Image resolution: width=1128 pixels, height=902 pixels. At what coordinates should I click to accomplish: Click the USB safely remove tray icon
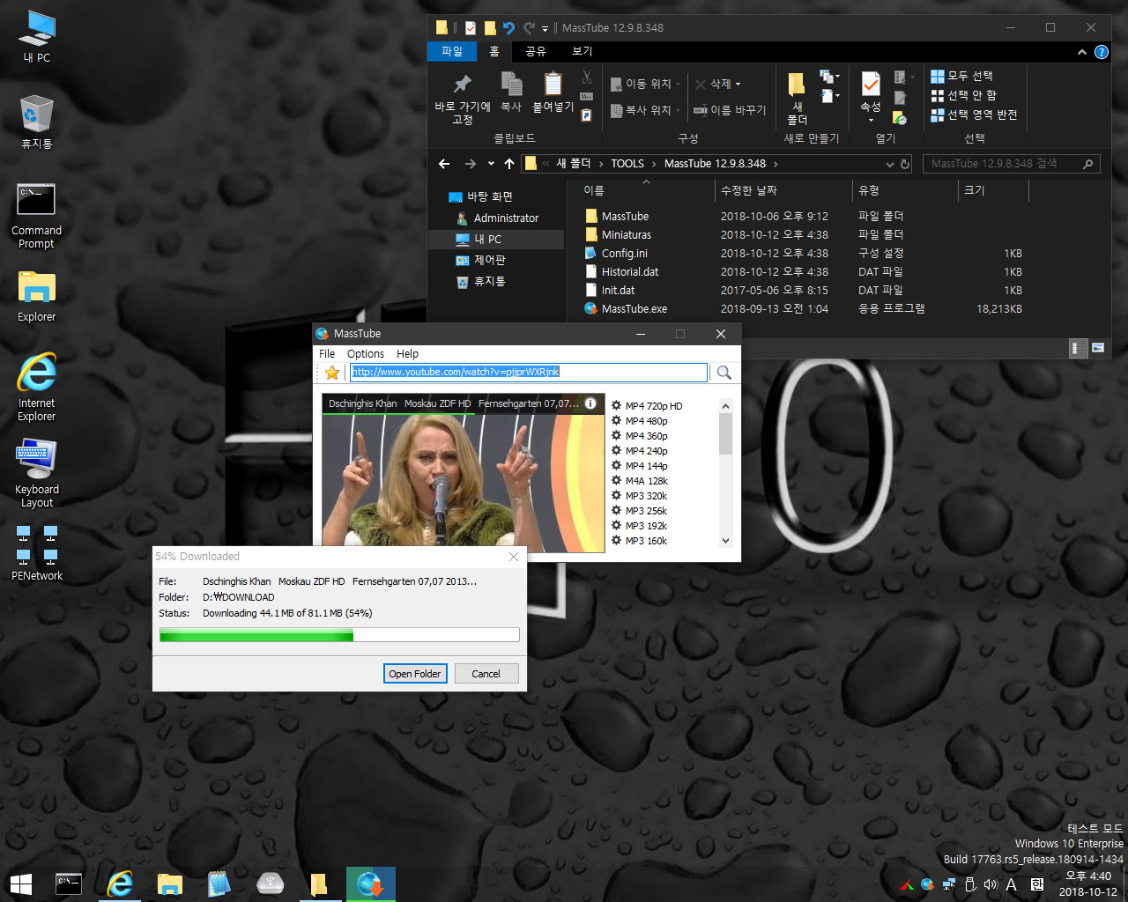point(969,884)
